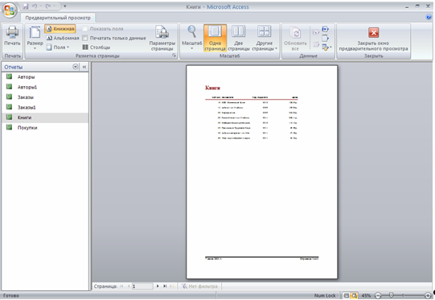Expand Другие страницы dropdown

(x=265, y=38)
